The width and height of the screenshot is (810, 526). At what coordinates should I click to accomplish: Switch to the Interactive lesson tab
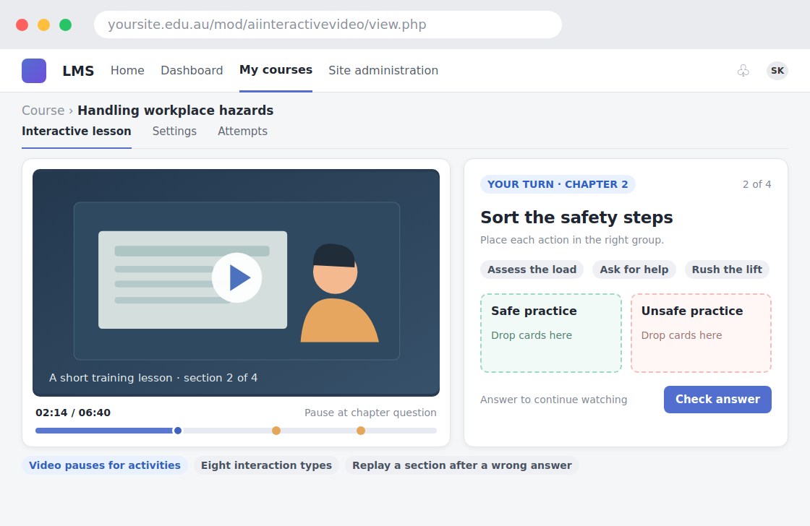(x=77, y=131)
